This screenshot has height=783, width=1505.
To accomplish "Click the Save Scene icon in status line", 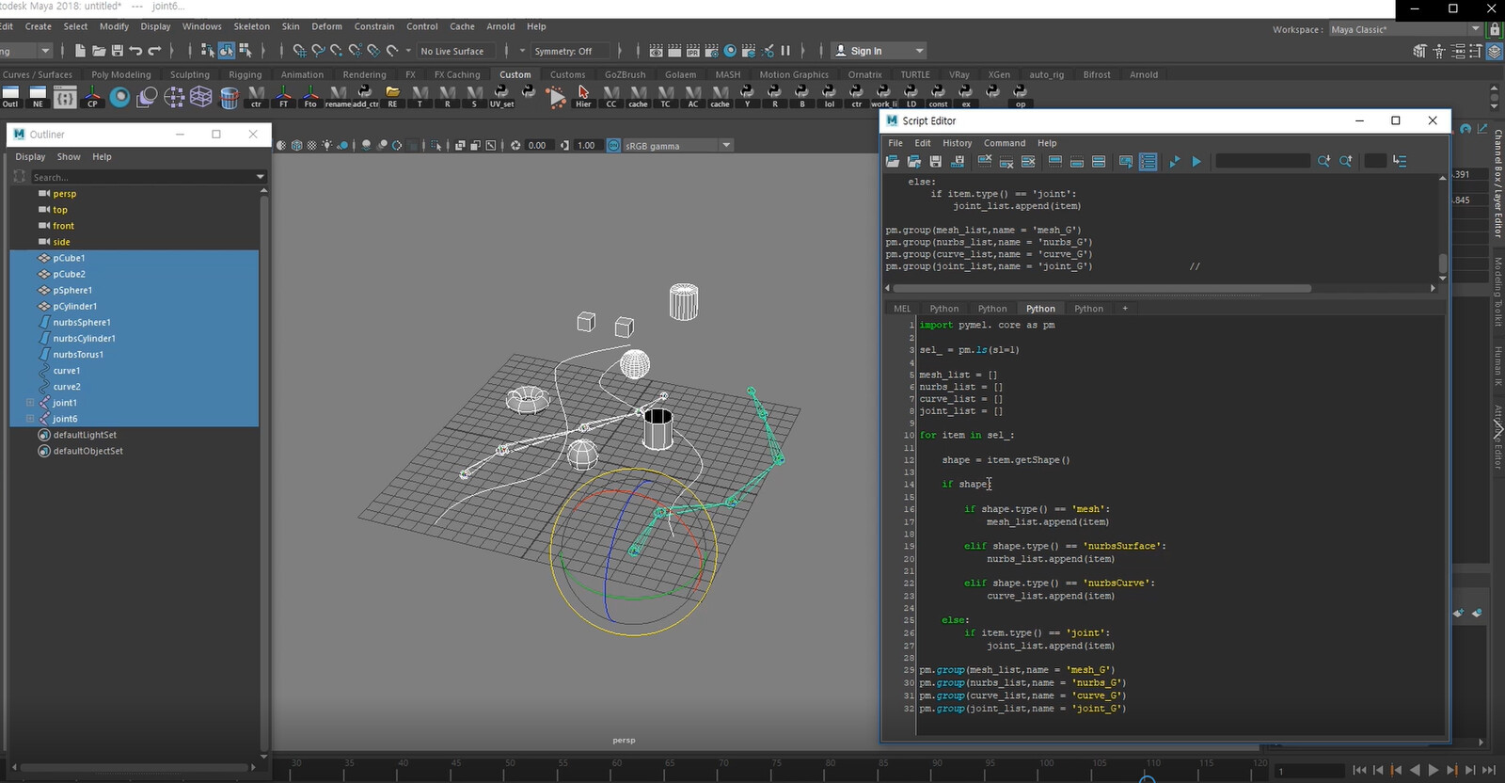I will 117,51.
